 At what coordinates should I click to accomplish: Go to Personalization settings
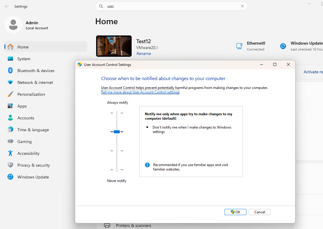(46, 94)
